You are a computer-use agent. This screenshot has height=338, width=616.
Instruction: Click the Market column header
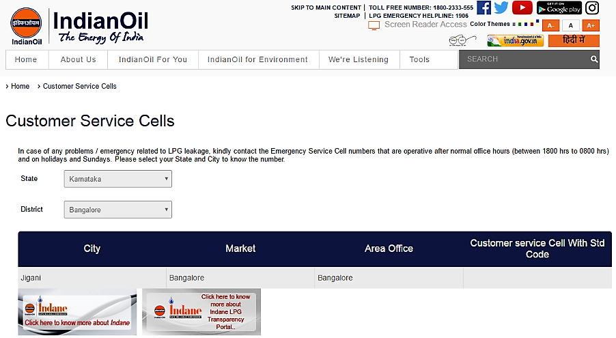(240, 249)
